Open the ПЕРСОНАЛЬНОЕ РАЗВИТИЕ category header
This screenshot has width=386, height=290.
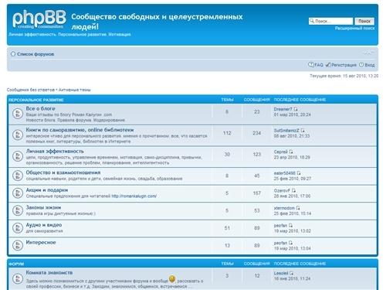(x=36, y=100)
